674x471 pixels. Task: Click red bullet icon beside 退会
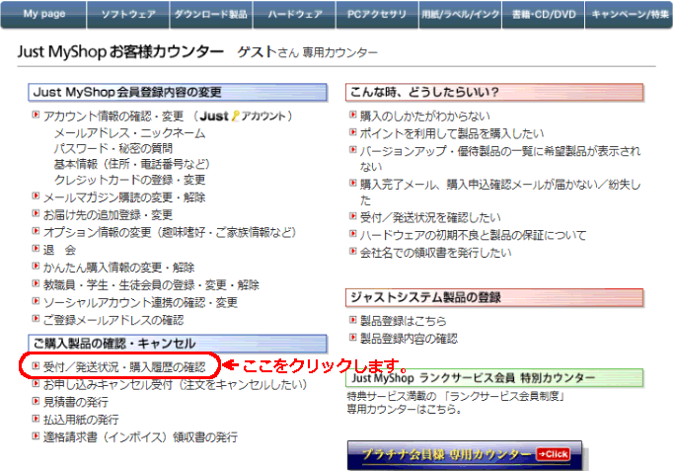tap(36, 248)
